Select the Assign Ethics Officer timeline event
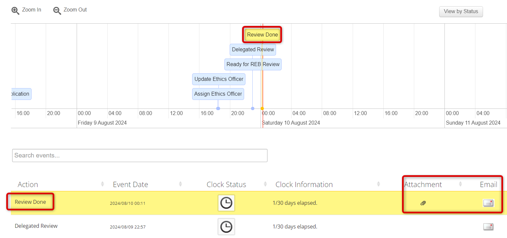Screen dimensions: 507x238 (218, 94)
